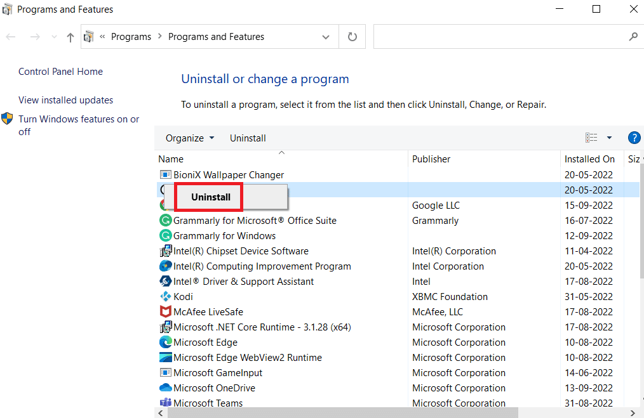Select Microsoft .NET Core Runtime icon

[165, 327]
